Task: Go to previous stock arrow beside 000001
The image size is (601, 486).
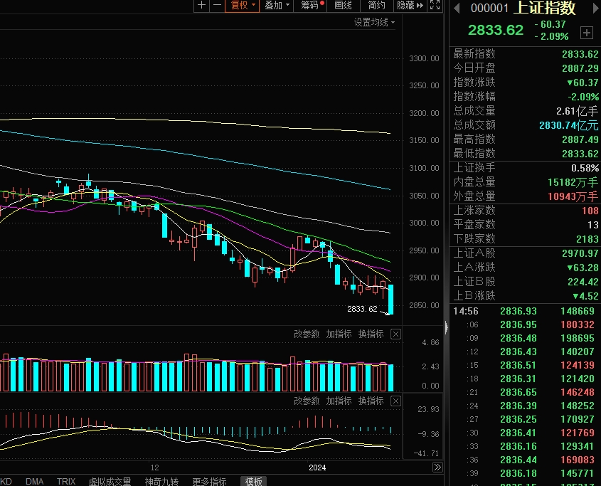Action: tap(457, 9)
